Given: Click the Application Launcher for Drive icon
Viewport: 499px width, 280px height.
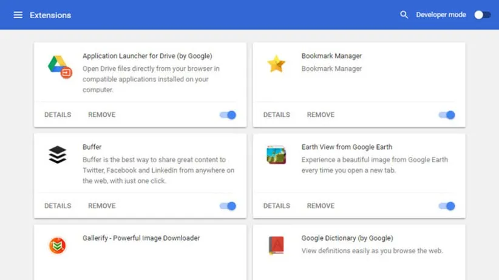Looking at the screenshot, I should [59, 65].
